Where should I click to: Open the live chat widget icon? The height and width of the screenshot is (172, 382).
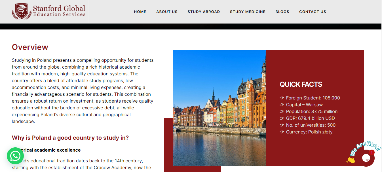[x=366, y=158]
